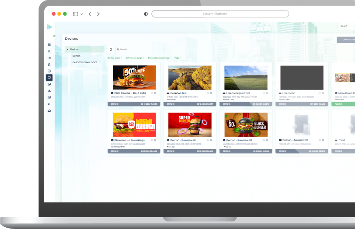
Task: Click OFFLINE status bar on Biała Rawska card
Action: 134,104
